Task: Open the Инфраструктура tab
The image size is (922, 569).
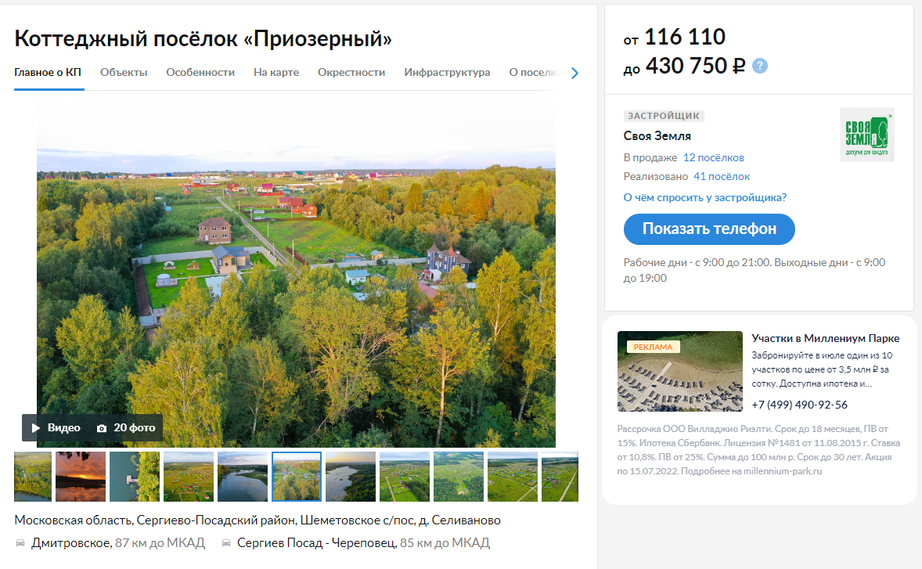Action: click(447, 72)
